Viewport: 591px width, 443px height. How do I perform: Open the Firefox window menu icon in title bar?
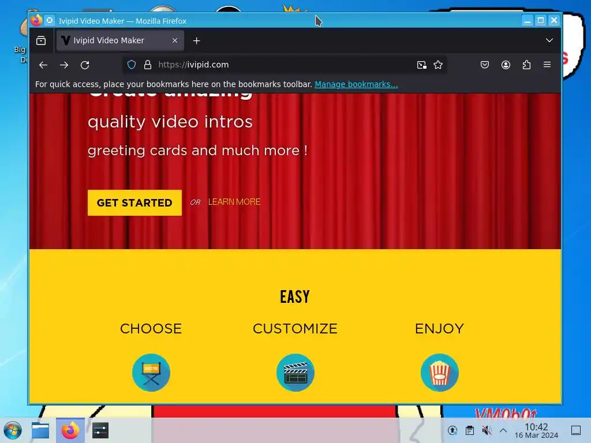pyautogui.click(x=36, y=20)
